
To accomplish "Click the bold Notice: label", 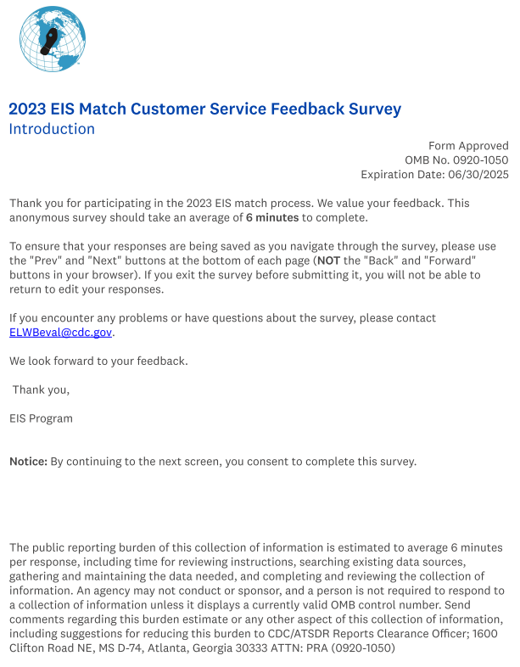I will pyautogui.click(x=29, y=462).
